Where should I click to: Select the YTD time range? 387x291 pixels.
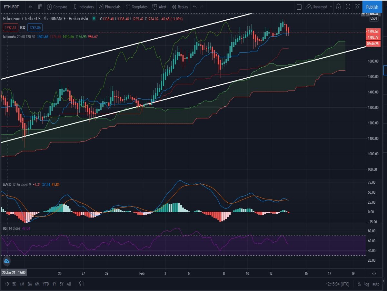(x=46, y=284)
